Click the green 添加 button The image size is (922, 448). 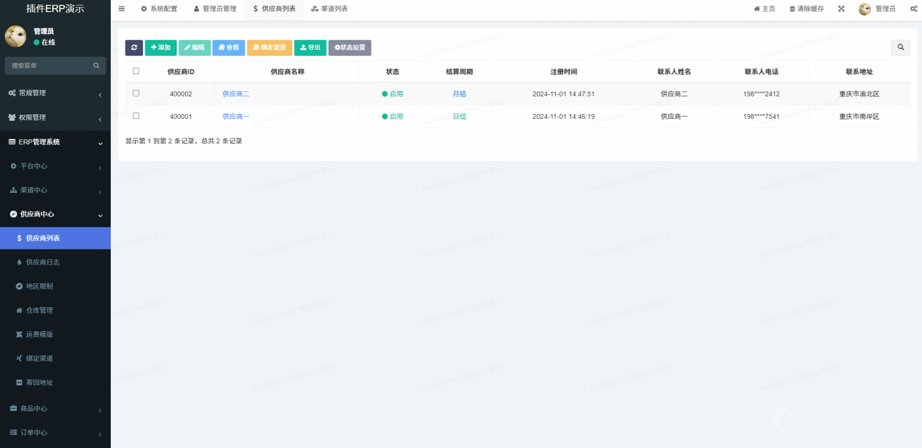(x=160, y=47)
